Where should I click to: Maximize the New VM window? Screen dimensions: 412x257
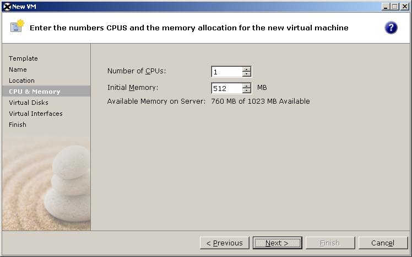pyautogui.click(x=395, y=7)
